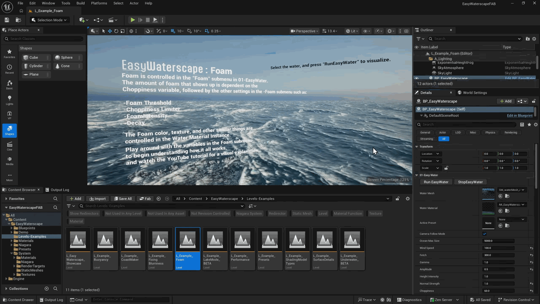Select the rotate gizmo tool in viewport
This screenshot has width=540, height=304.
(116, 31)
